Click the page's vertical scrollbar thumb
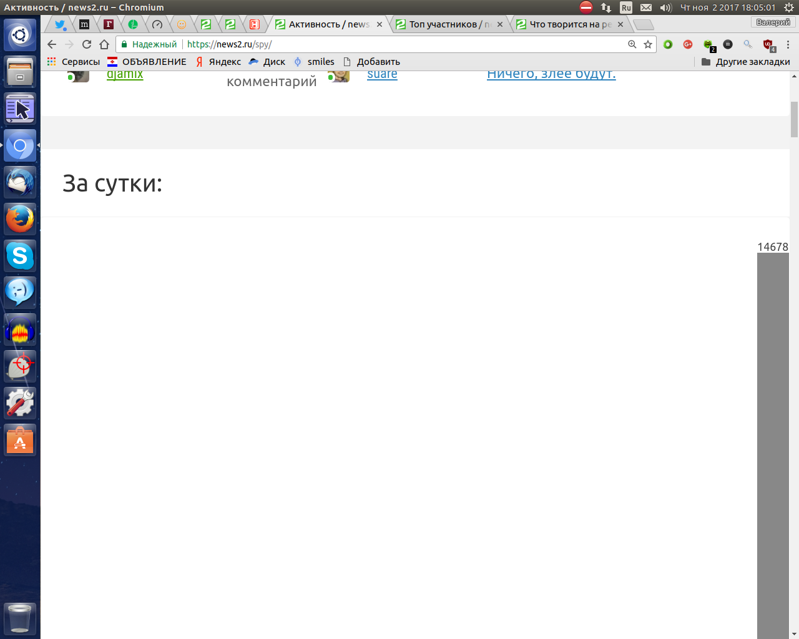 794,119
